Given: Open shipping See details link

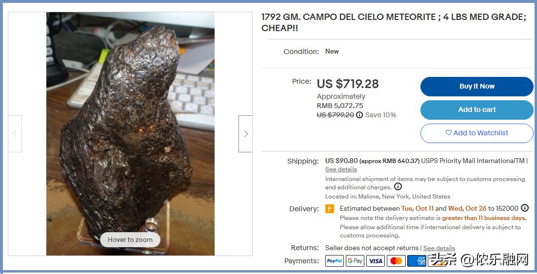Looking at the screenshot, I should click(x=341, y=169).
